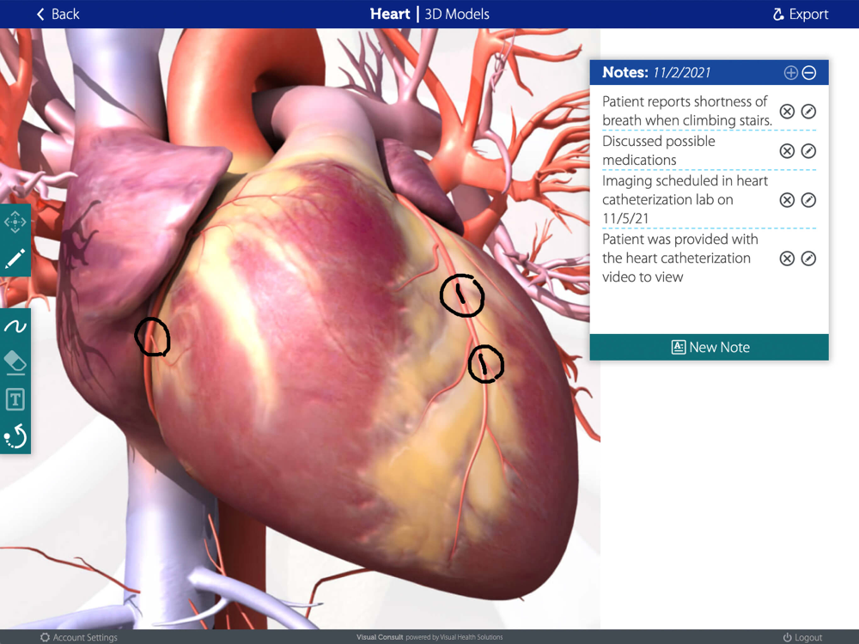Add a note with the plus icon
The height and width of the screenshot is (644, 859).
coord(790,73)
